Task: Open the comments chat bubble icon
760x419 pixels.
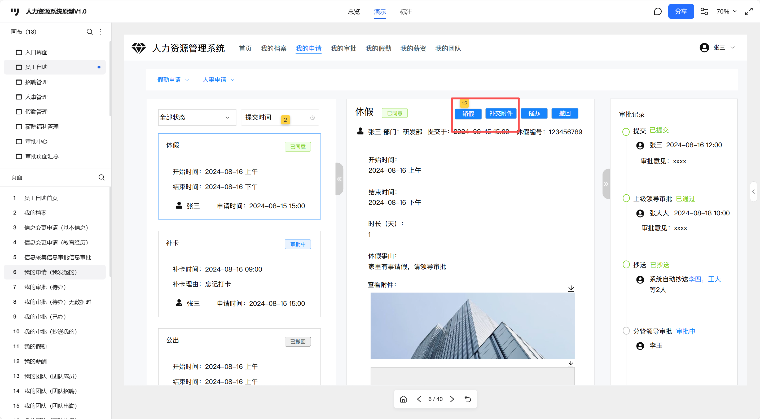Action: (x=657, y=11)
